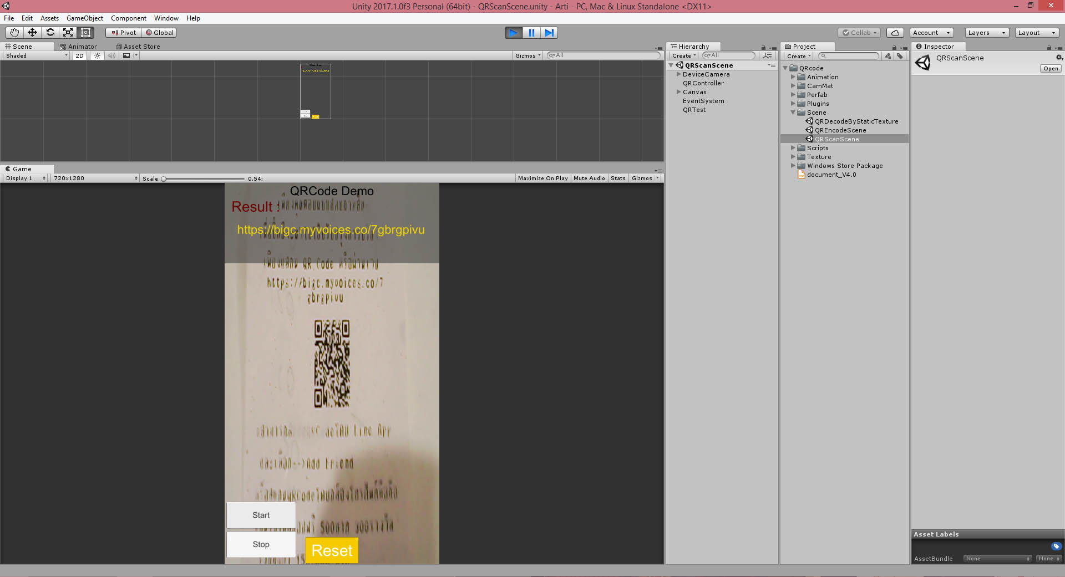Open Display 1 dropdown
The width and height of the screenshot is (1065, 577).
26,178
